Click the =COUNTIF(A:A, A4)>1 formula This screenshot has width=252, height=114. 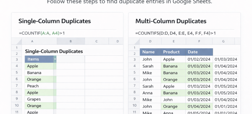click(42, 33)
